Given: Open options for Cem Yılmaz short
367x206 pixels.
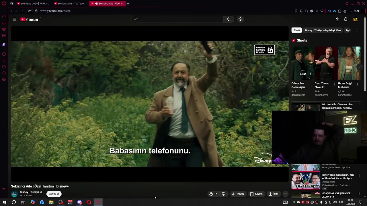Looking at the screenshot, I should [334, 85].
